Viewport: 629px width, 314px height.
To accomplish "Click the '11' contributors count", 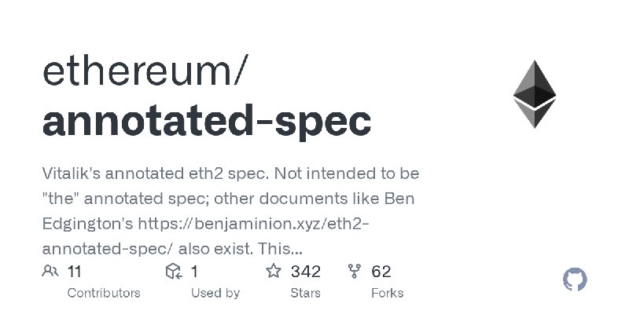I will [75, 272].
